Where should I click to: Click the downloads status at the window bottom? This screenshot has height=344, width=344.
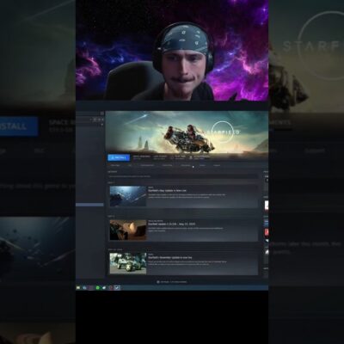pyautogui.click(x=172, y=282)
